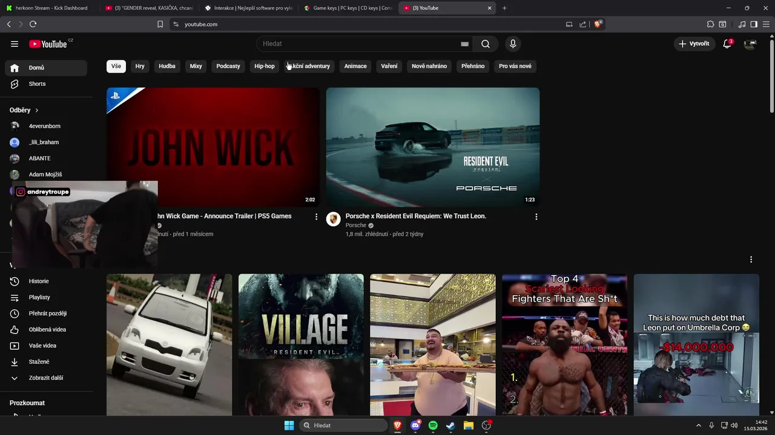This screenshot has height=435, width=775.
Task: Play the John Wick Game trailer thumbnail
Action: (213, 147)
